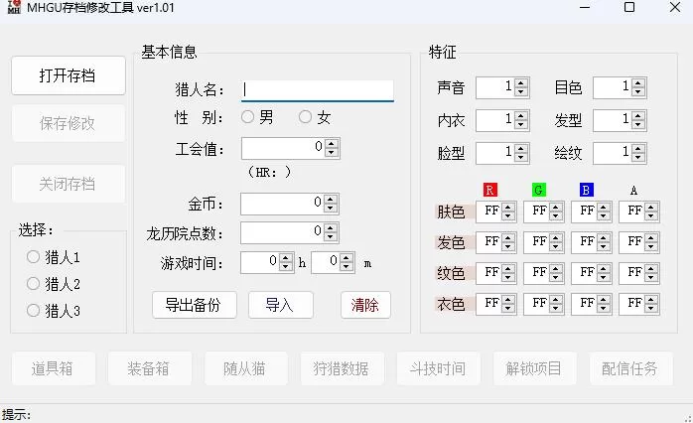Click the 纹色 A value field
Image resolution: width=693 pixels, height=423 pixels.
pos(639,273)
